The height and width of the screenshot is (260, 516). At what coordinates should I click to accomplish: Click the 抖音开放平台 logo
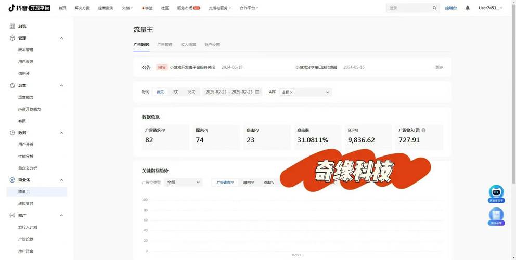point(29,8)
